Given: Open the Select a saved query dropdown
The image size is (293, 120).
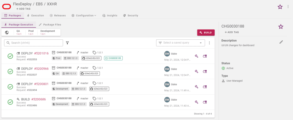Looking at the screenshot, I should tap(181, 43).
